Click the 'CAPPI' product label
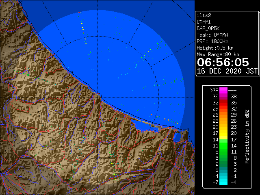The width and height of the screenshot is (260, 195). coord(204,22)
